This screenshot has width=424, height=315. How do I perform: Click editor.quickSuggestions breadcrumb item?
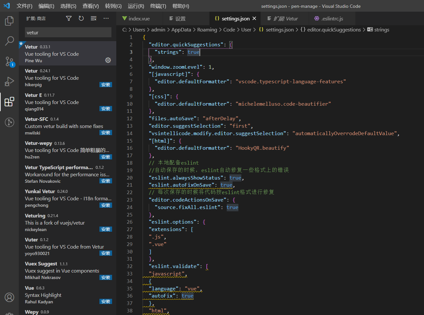pos(334,29)
